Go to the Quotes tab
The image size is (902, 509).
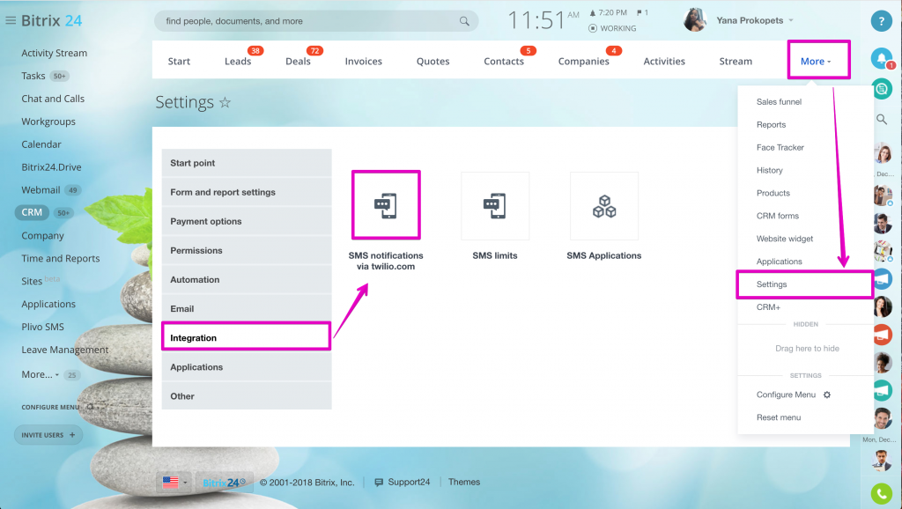coord(433,61)
